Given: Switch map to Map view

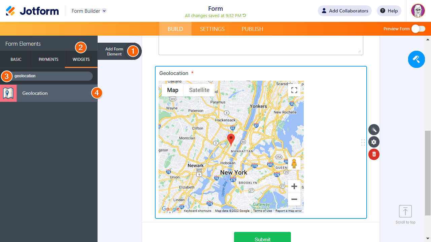Looking at the screenshot, I should click(173, 90).
